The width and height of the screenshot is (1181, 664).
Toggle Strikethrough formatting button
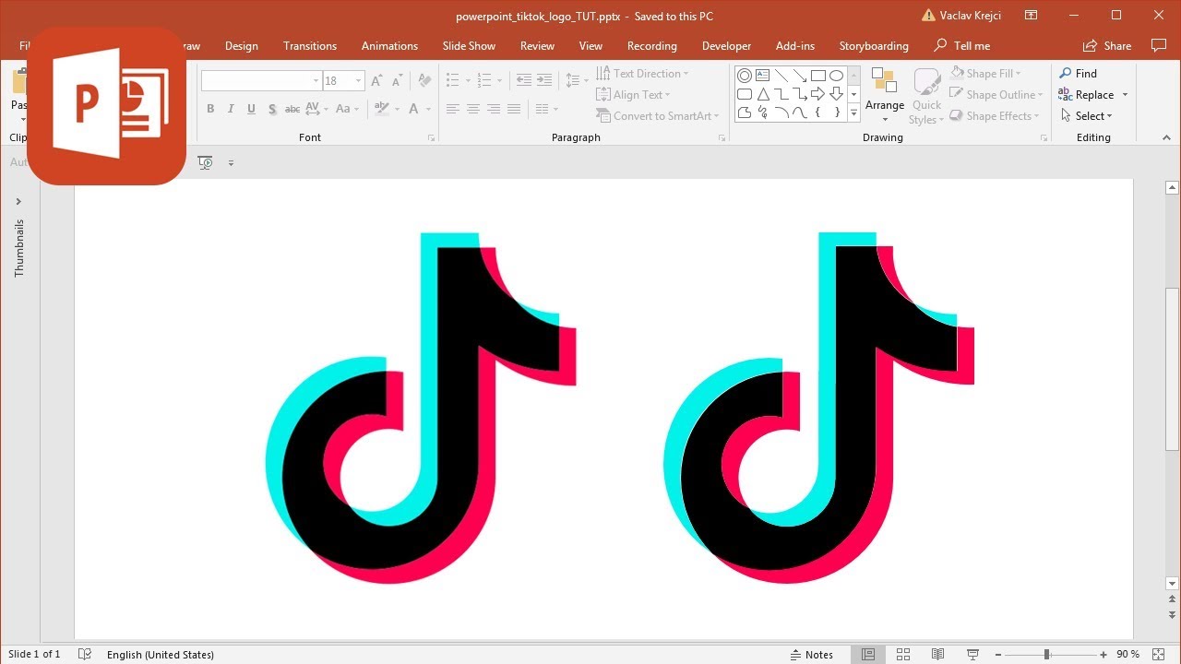point(292,109)
